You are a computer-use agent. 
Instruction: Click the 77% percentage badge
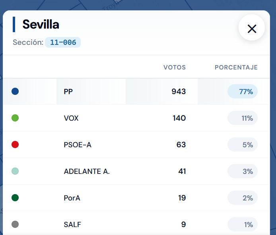click(x=243, y=91)
